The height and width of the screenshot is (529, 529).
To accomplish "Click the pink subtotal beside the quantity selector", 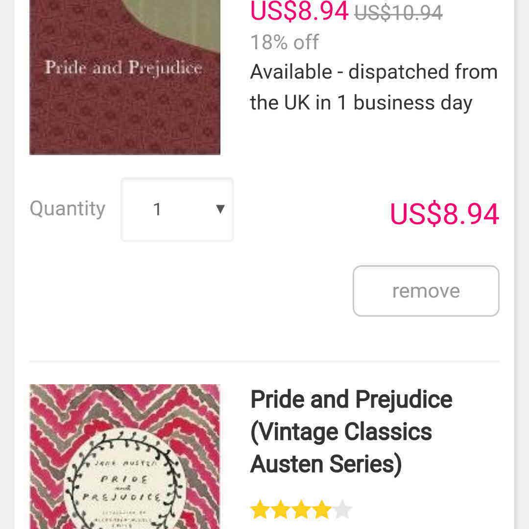I will 444,214.
